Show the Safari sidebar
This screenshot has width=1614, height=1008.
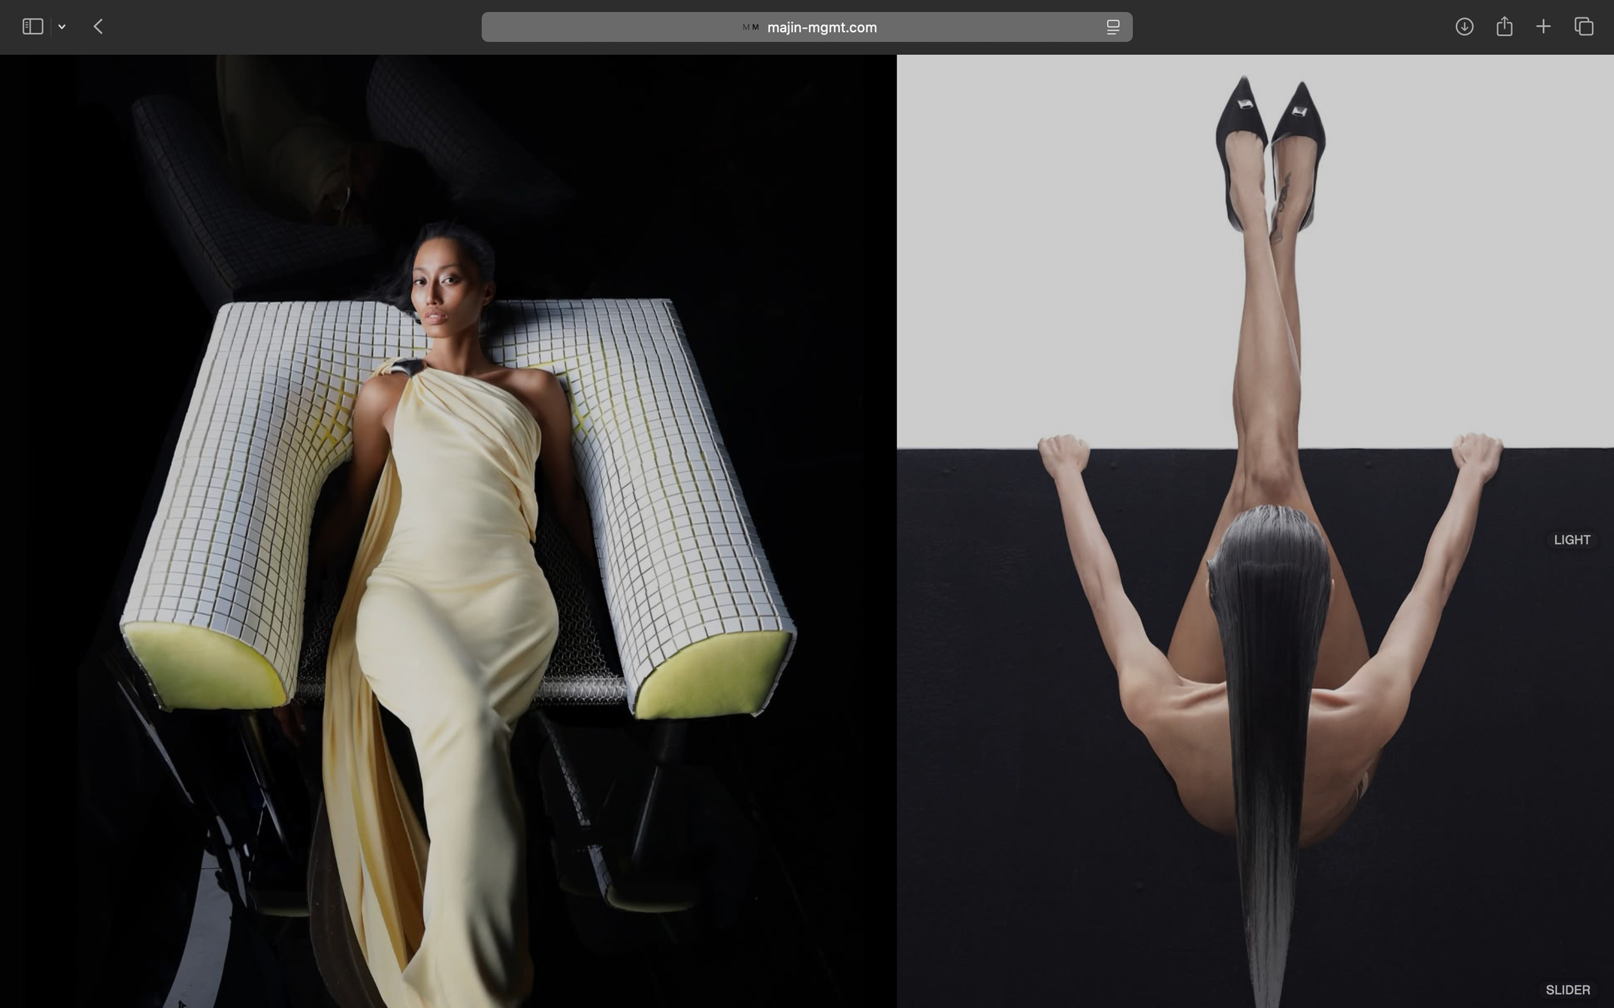coord(33,26)
